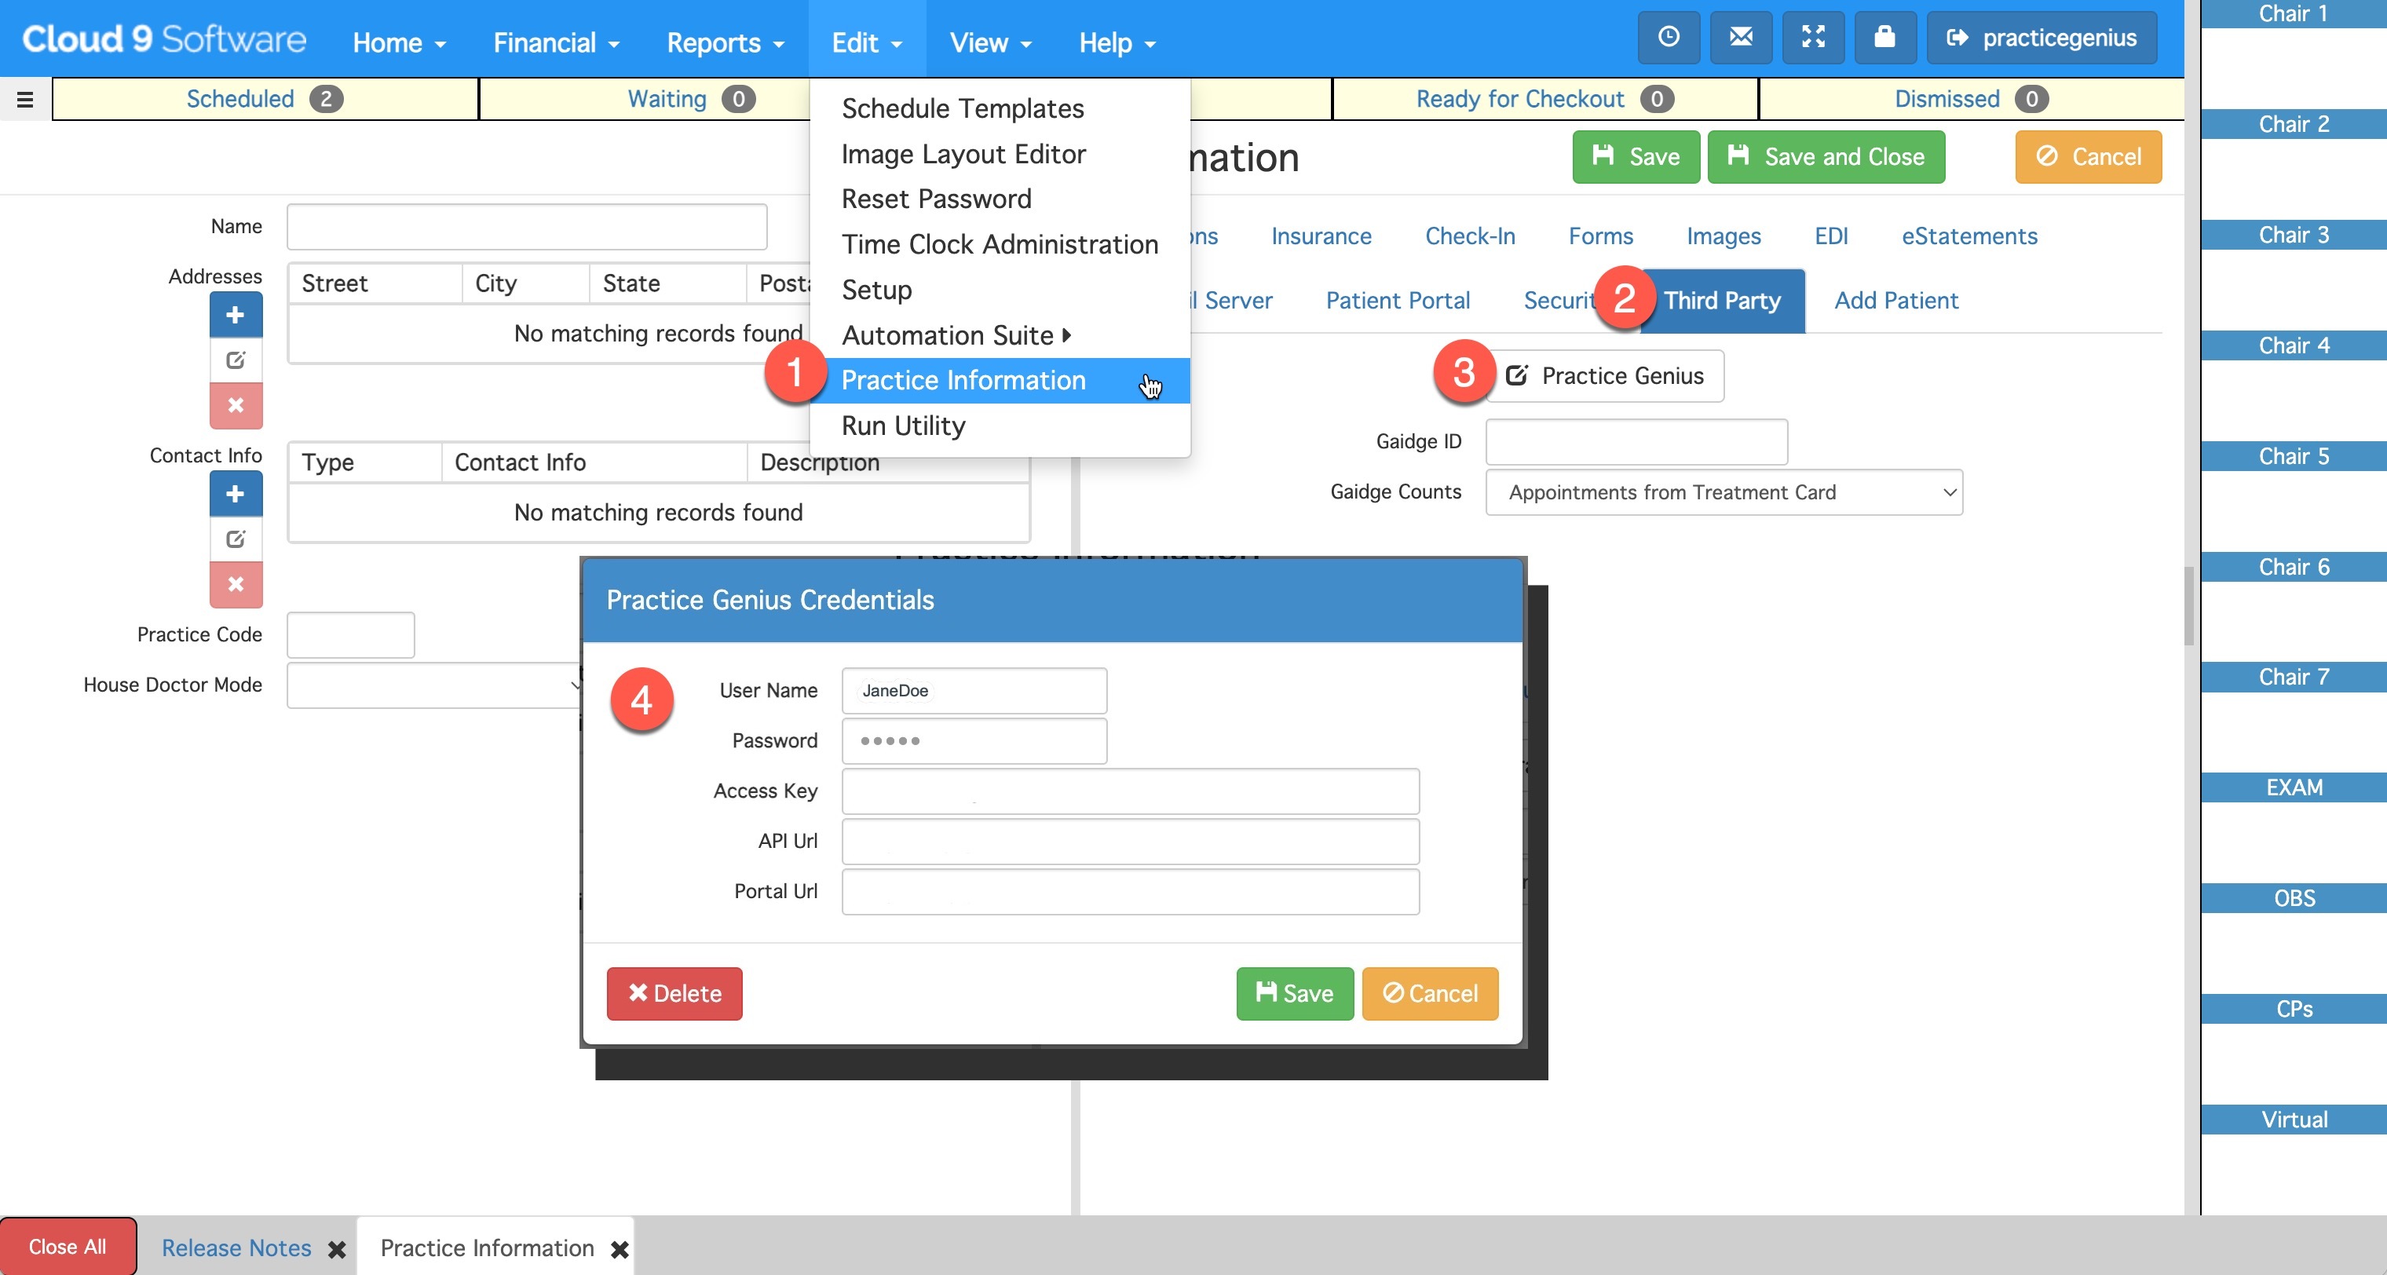The image size is (2387, 1275).
Task: Switch to the EDI tab
Action: tap(1831, 236)
